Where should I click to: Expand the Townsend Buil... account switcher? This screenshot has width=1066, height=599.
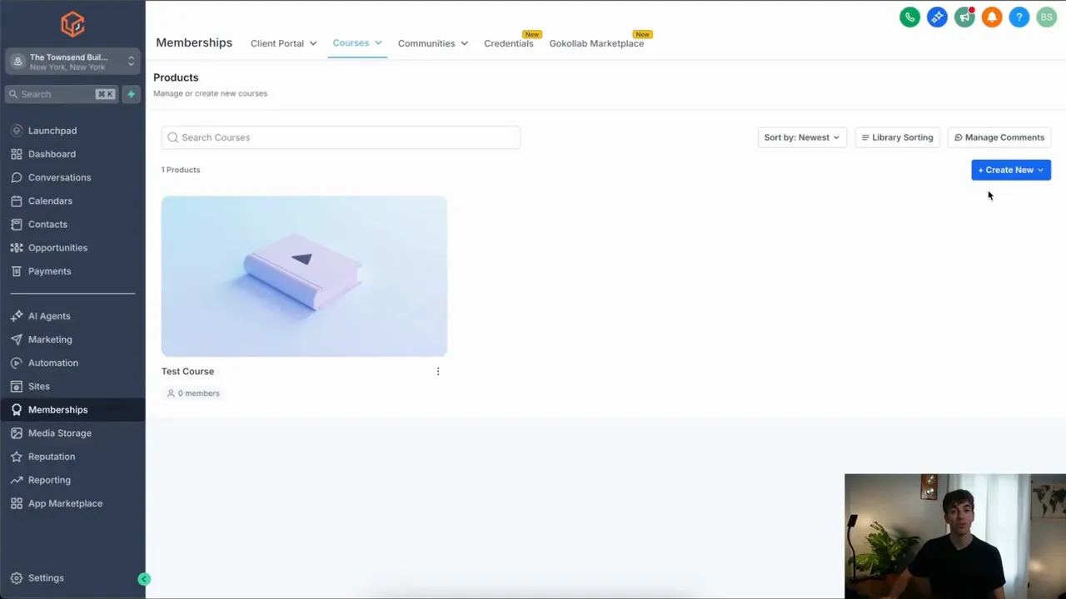pos(72,62)
